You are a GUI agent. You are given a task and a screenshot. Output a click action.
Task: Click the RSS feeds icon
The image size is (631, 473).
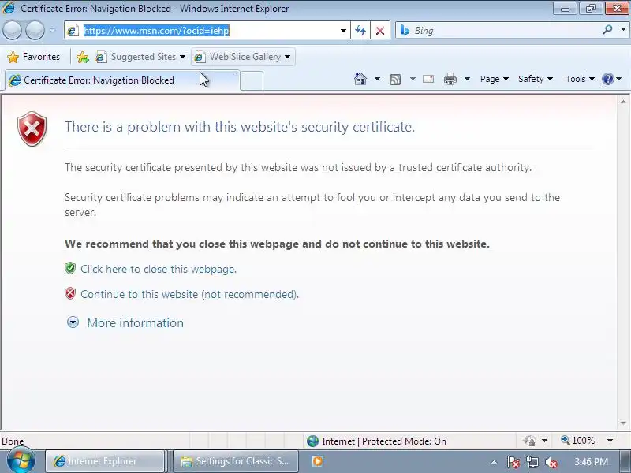[x=395, y=80]
